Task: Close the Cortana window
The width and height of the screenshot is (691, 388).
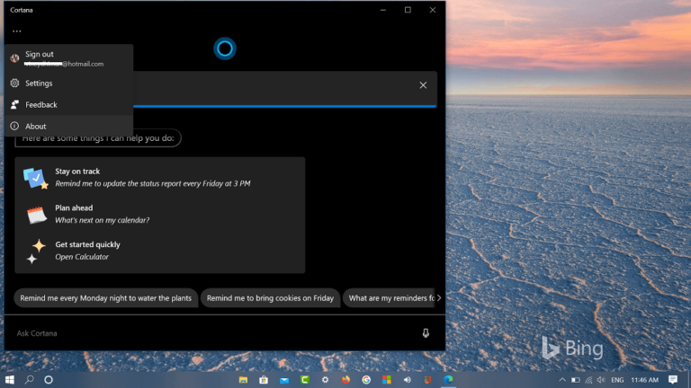Action: pyautogui.click(x=433, y=10)
